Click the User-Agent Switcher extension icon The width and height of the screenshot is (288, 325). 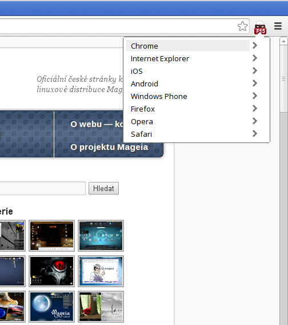[x=260, y=27]
